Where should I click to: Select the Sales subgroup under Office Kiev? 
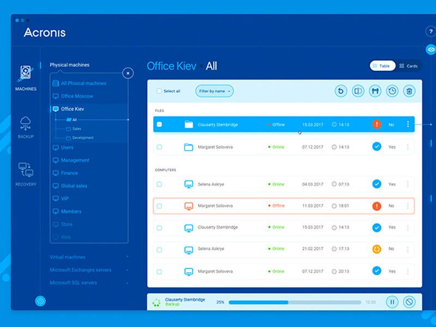tap(74, 129)
